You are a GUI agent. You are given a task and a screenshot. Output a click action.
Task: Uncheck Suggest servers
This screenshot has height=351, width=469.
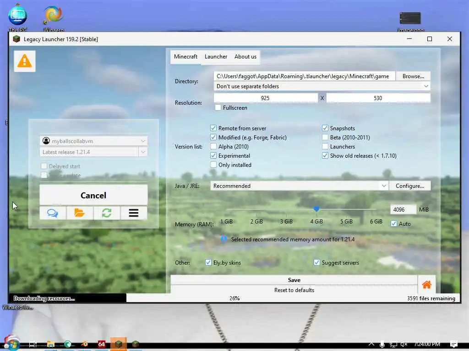tap(317, 262)
